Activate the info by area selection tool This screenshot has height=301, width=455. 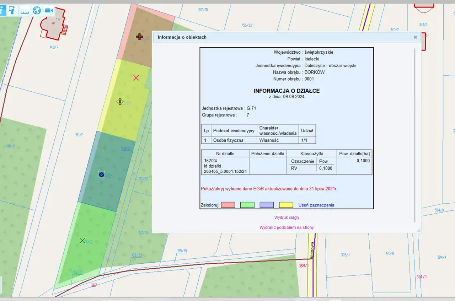point(13,10)
